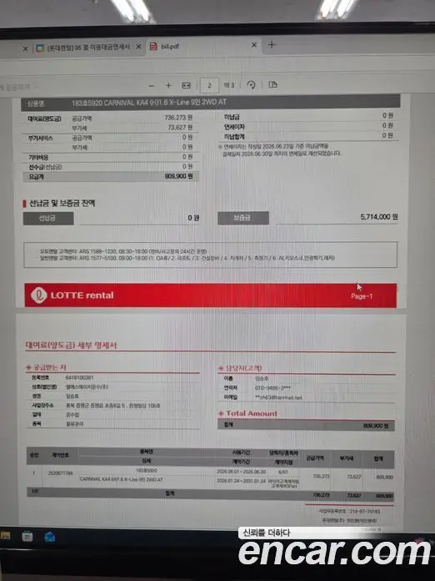The image size is (435, 581).
Task: Click the 선납금 및 보증금 잔액 heading
Action: [x=62, y=203]
